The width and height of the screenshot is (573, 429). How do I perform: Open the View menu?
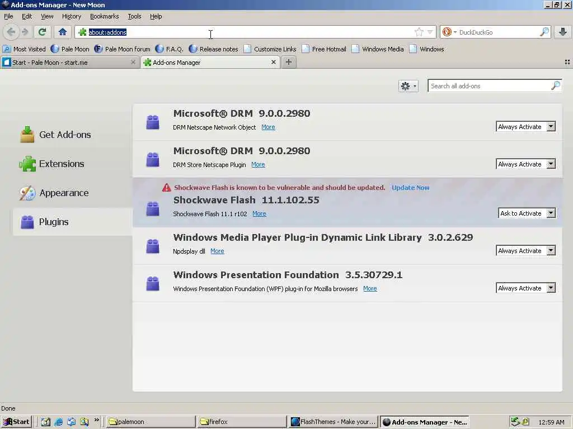(47, 16)
